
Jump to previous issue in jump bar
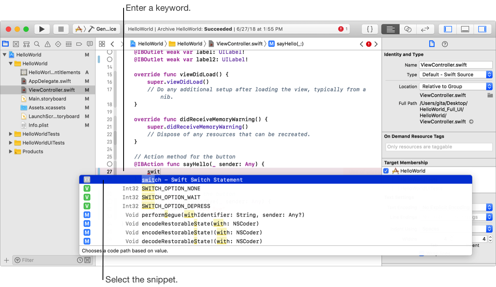(361, 44)
